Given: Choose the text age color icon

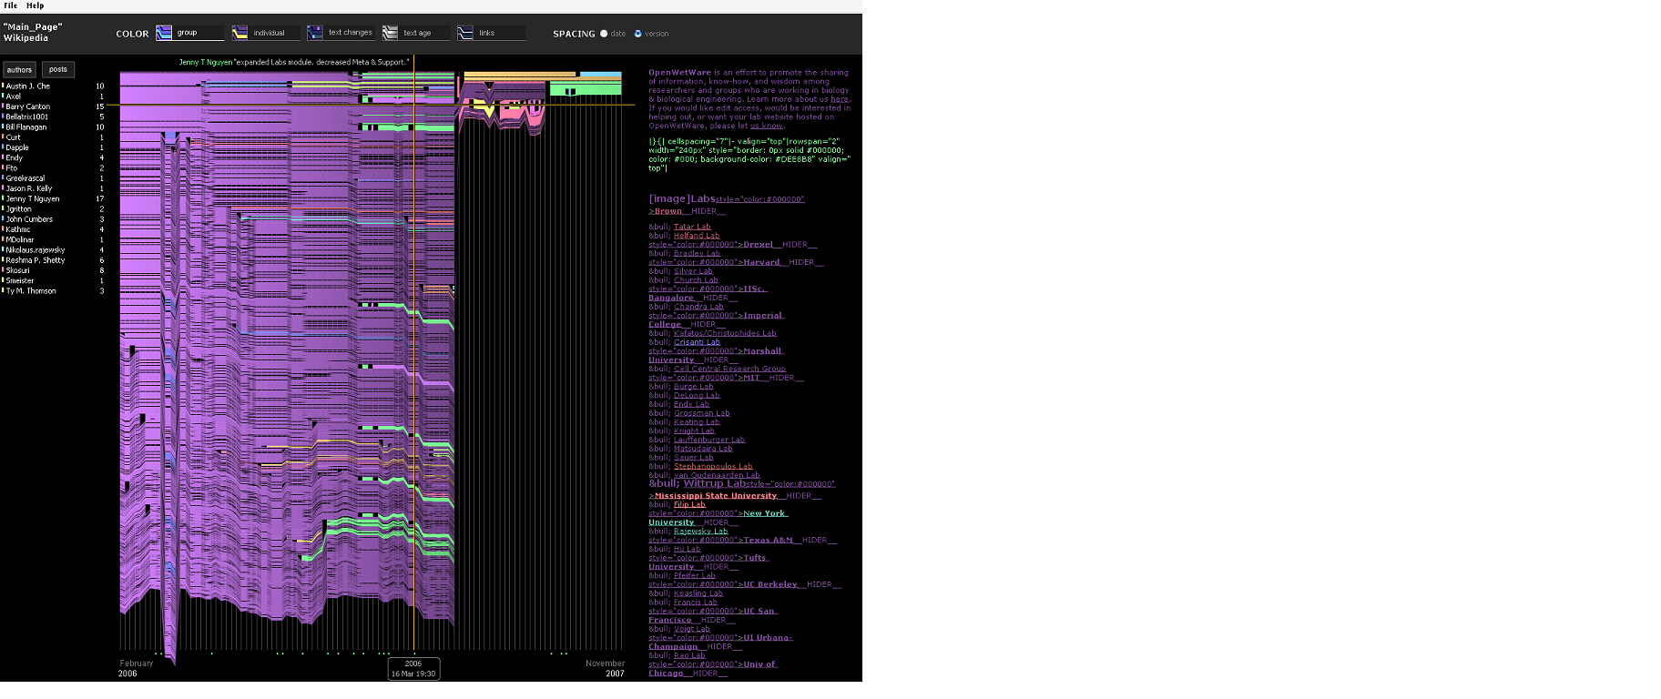Looking at the screenshot, I should point(390,33).
